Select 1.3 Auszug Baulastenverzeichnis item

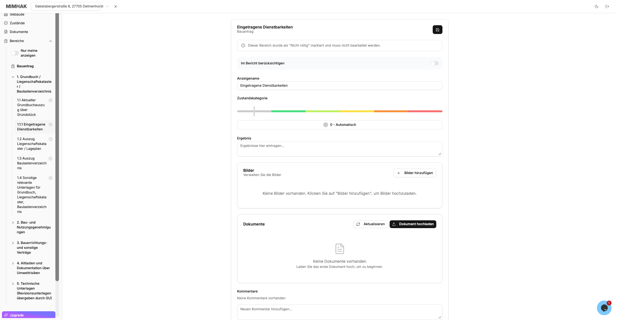click(x=32, y=163)
